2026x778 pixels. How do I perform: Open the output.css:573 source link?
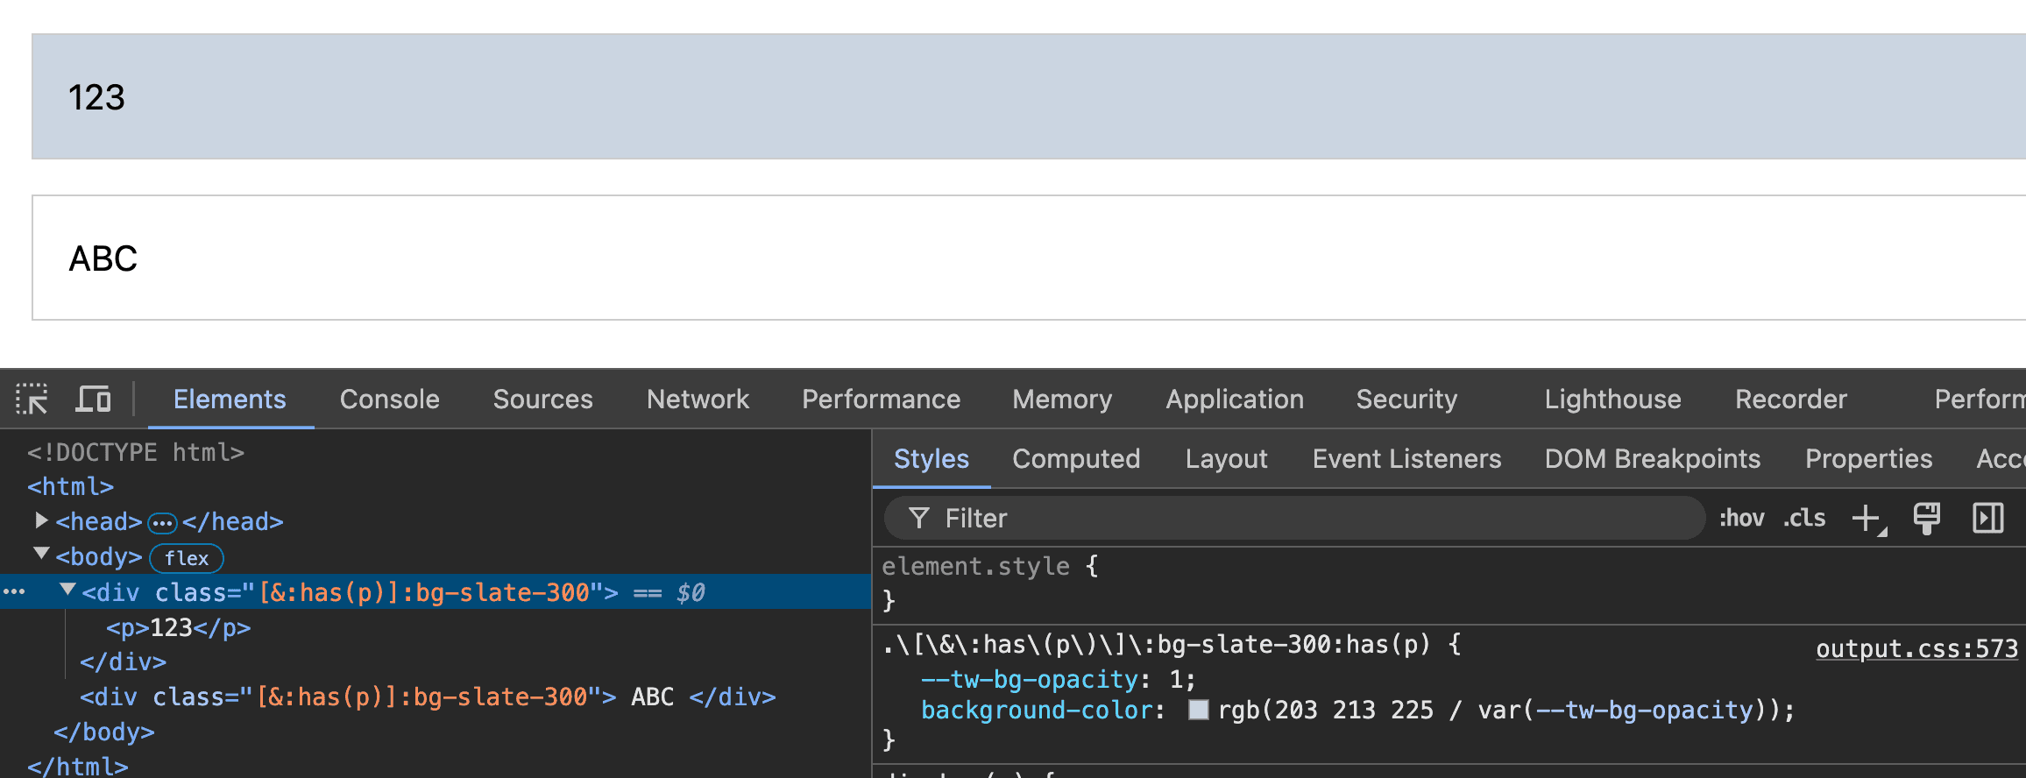(1916, 649)
